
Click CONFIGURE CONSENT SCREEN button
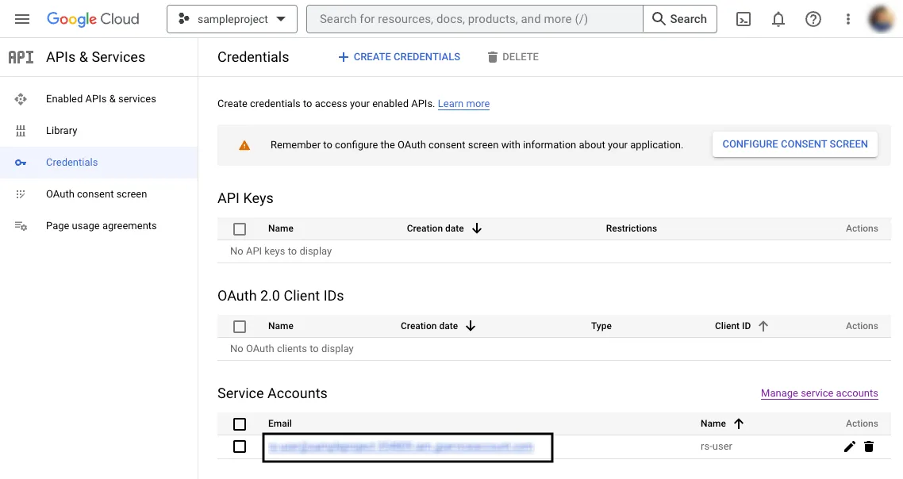(x=795, y=144)
